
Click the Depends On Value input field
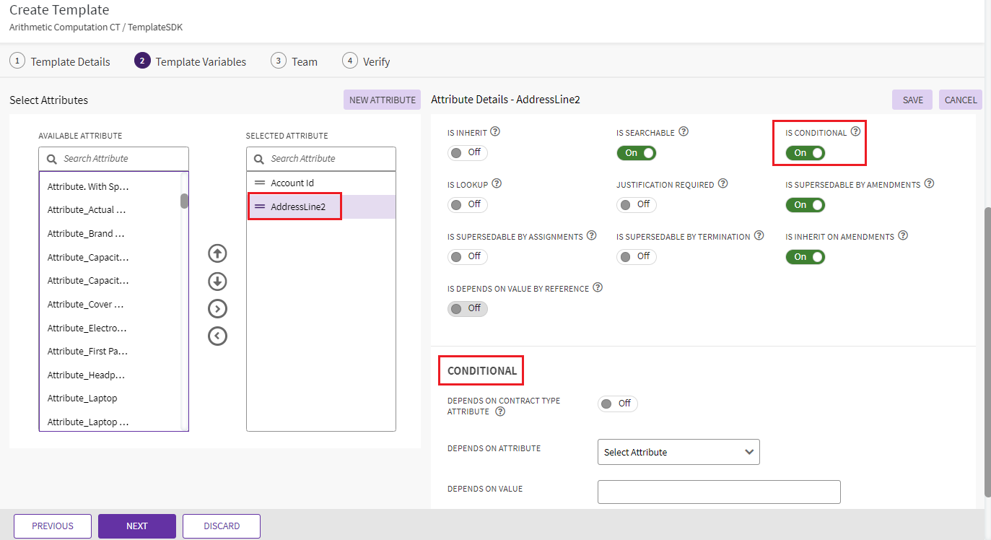pyautogui.click(x=719, y=492)
